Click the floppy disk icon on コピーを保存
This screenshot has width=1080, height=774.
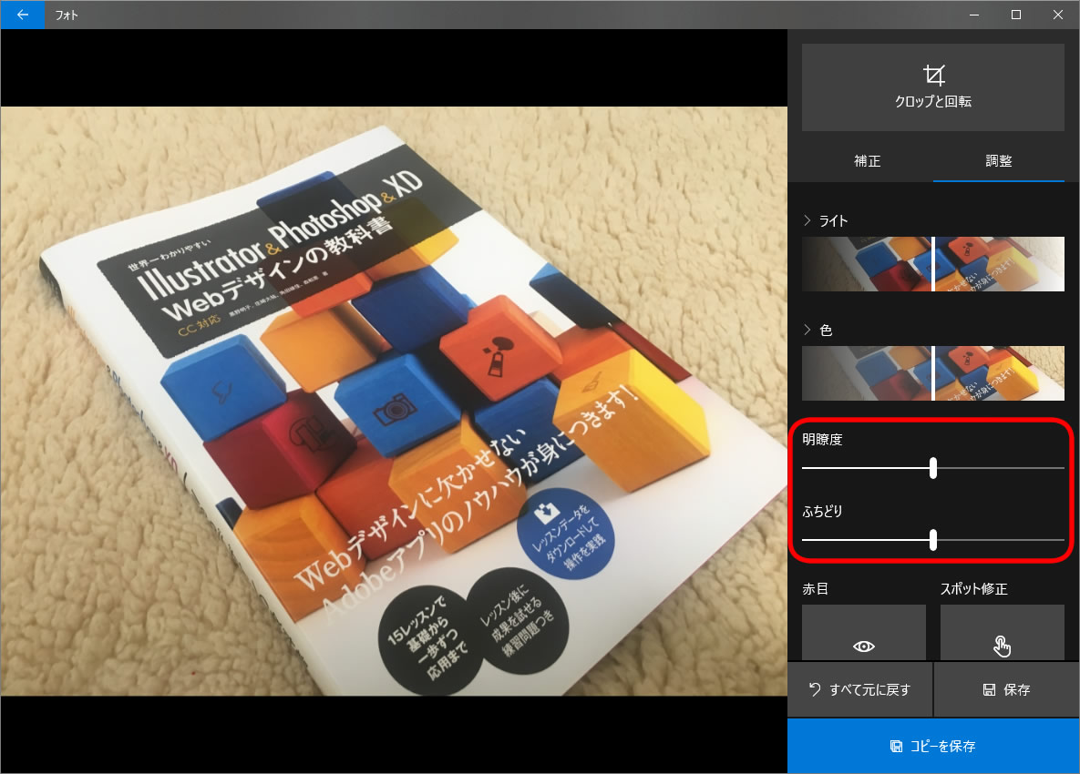[896, 747]
